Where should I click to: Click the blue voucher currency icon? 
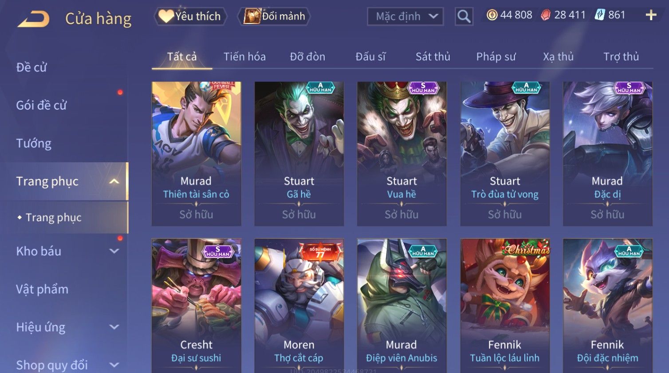(x=600, y=15)
